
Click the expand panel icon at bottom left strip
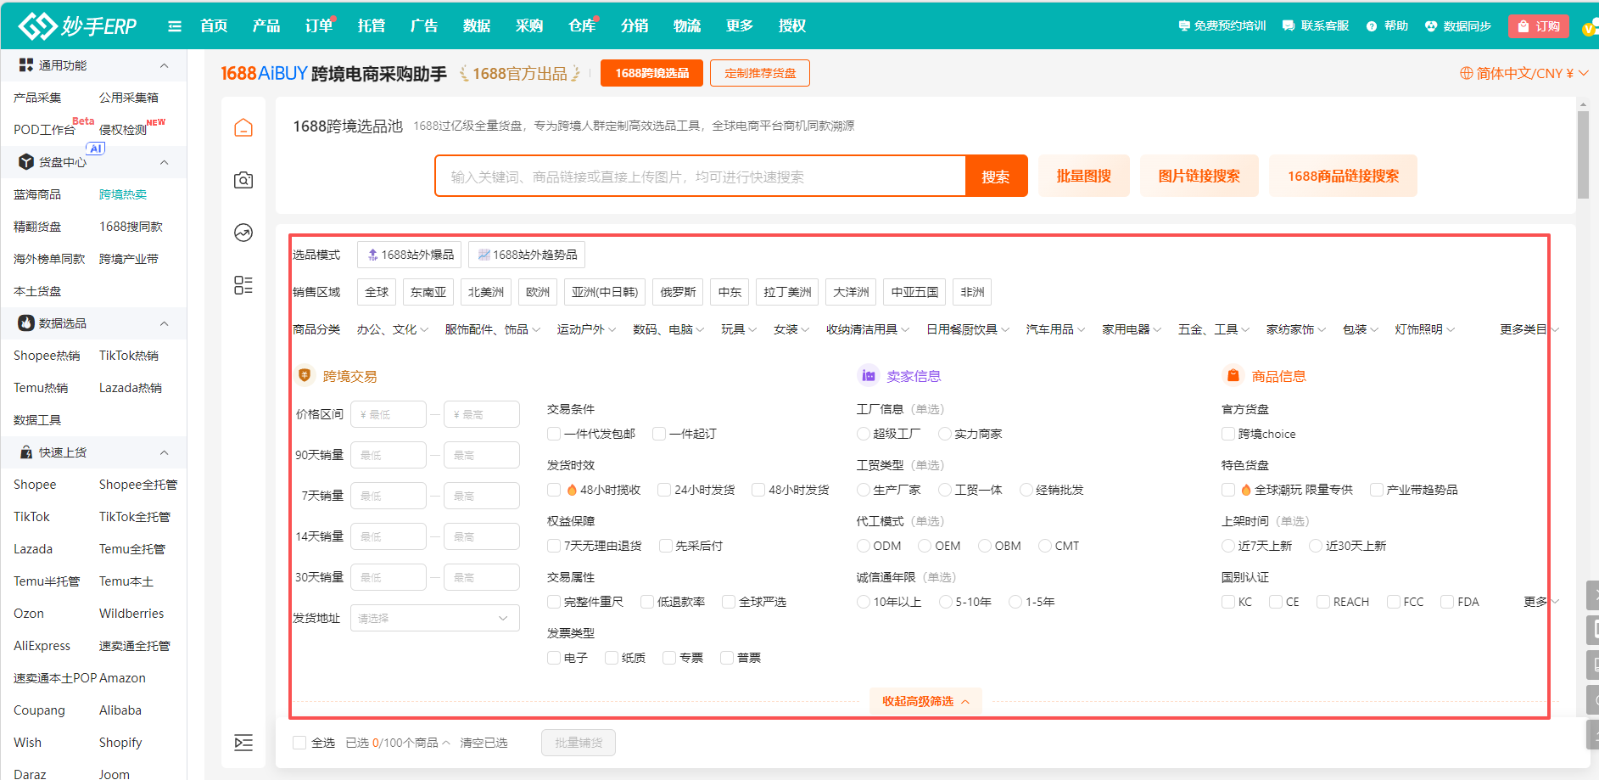click(x=243, y=743)
